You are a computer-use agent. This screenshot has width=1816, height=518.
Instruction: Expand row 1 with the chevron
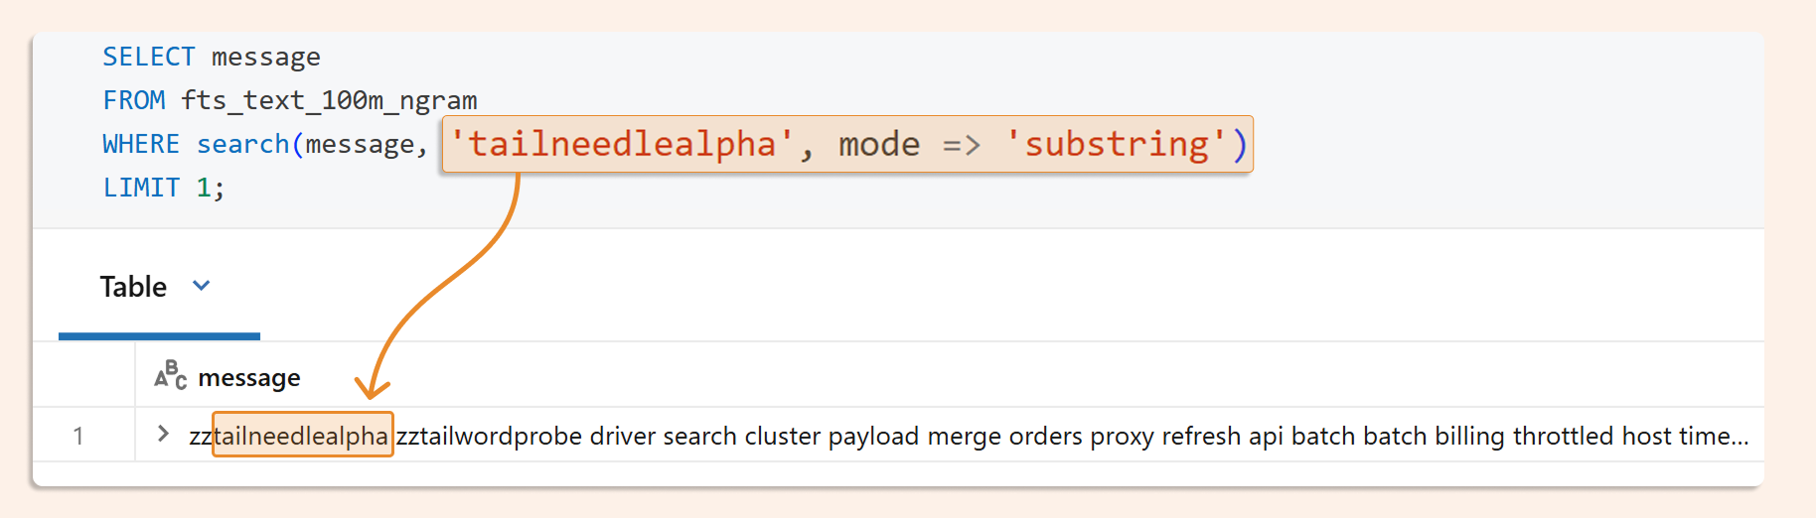click(163, 434)
